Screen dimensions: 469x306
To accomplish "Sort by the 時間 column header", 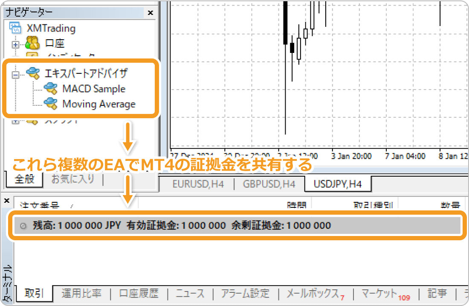I will [297, 205].
